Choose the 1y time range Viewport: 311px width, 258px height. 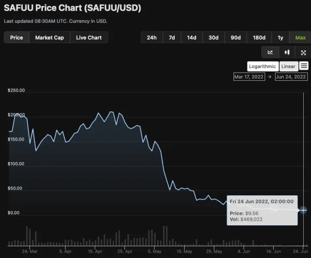tap(280, 37)
